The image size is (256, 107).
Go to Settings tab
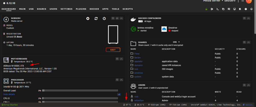pyautogui.click(x=67, y=9)
